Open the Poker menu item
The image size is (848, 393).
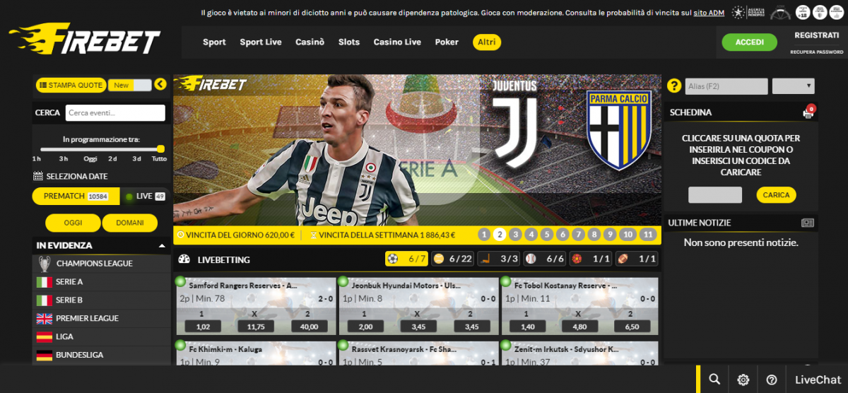[x=447, y=42]
